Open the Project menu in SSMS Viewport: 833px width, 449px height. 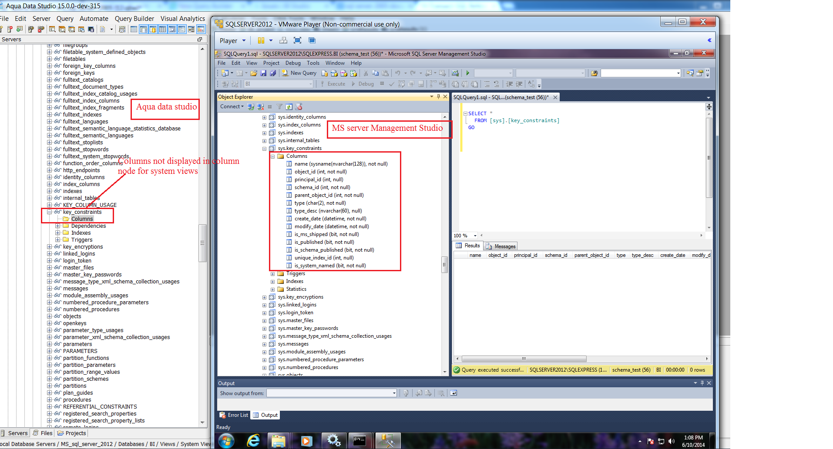coord(271,63)
